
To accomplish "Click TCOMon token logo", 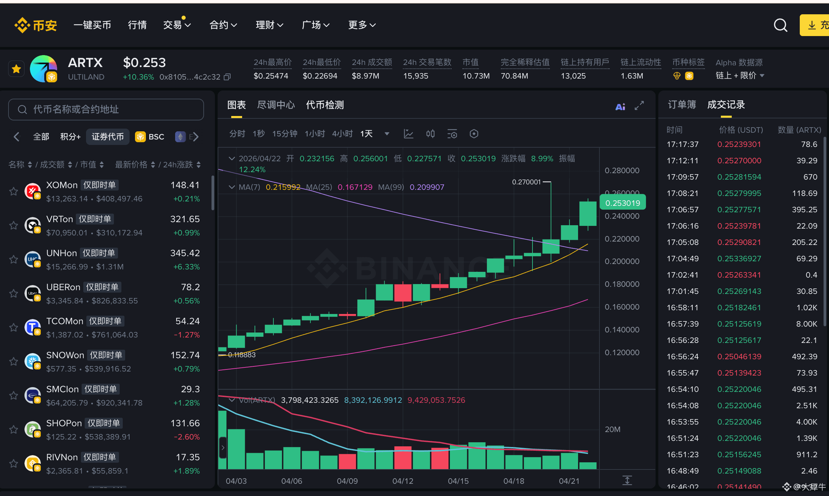I will 33,328.
